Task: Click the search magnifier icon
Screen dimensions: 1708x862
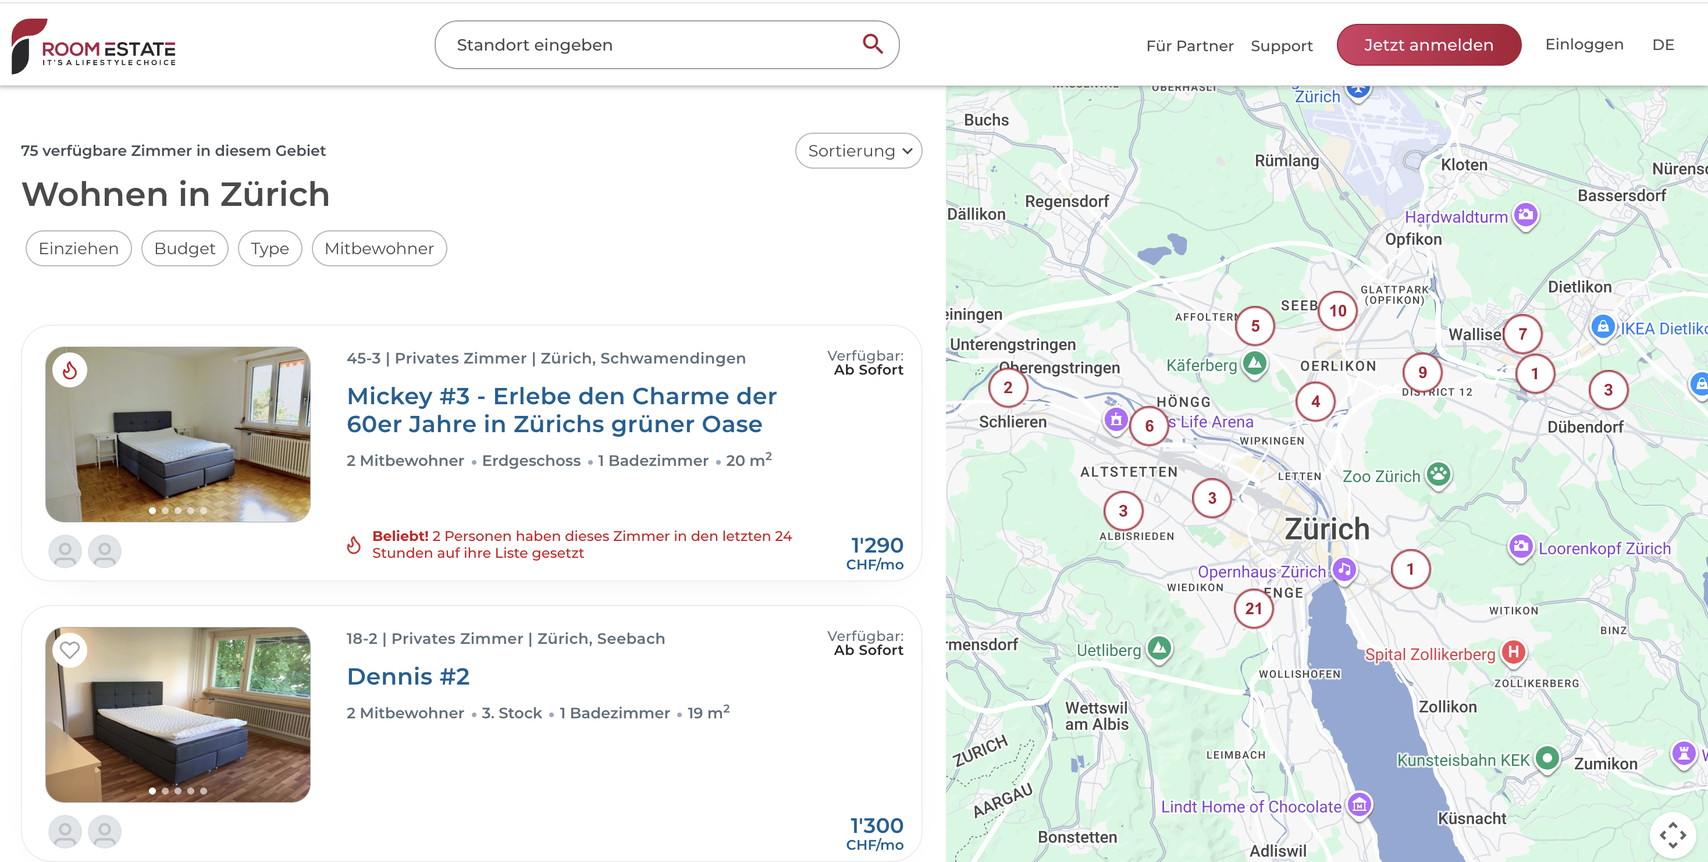Action: (x=873, y=44)
